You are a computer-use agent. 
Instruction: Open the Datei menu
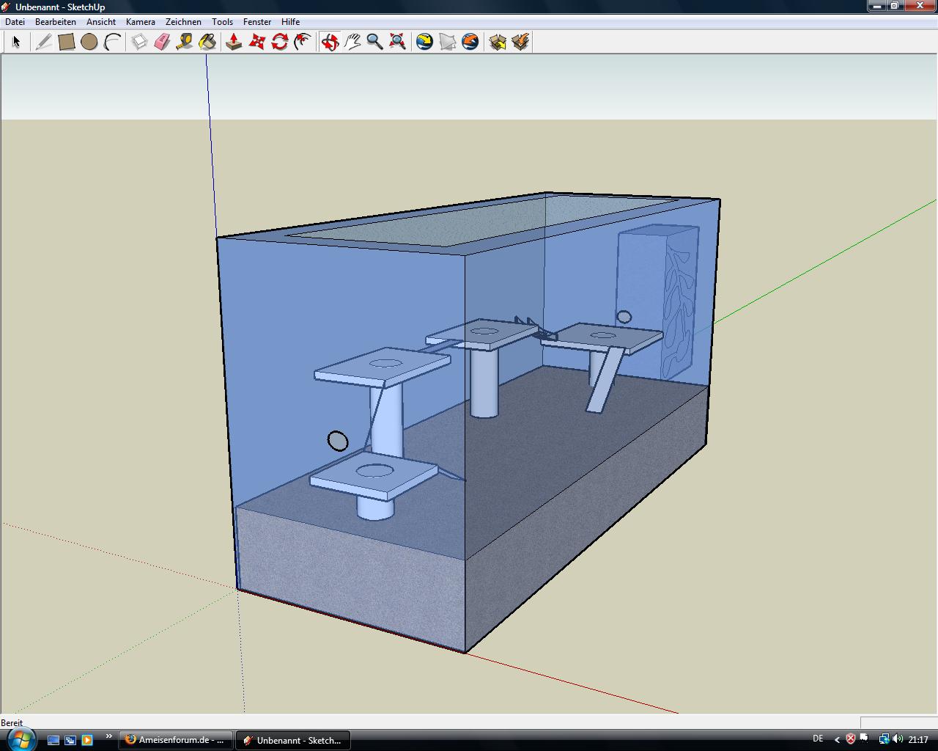15,22
